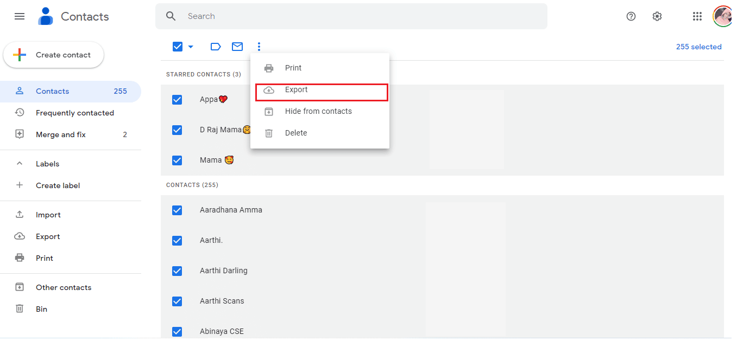Collapse the Labels section in sidebar
Image resolution: width=737 pixels, height=341 pixels.
point(20,164)
